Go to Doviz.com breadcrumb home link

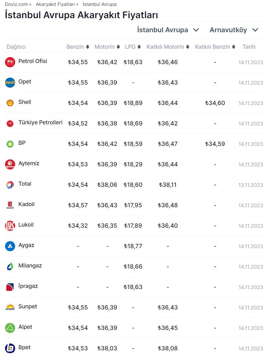(x=16, y=4)
